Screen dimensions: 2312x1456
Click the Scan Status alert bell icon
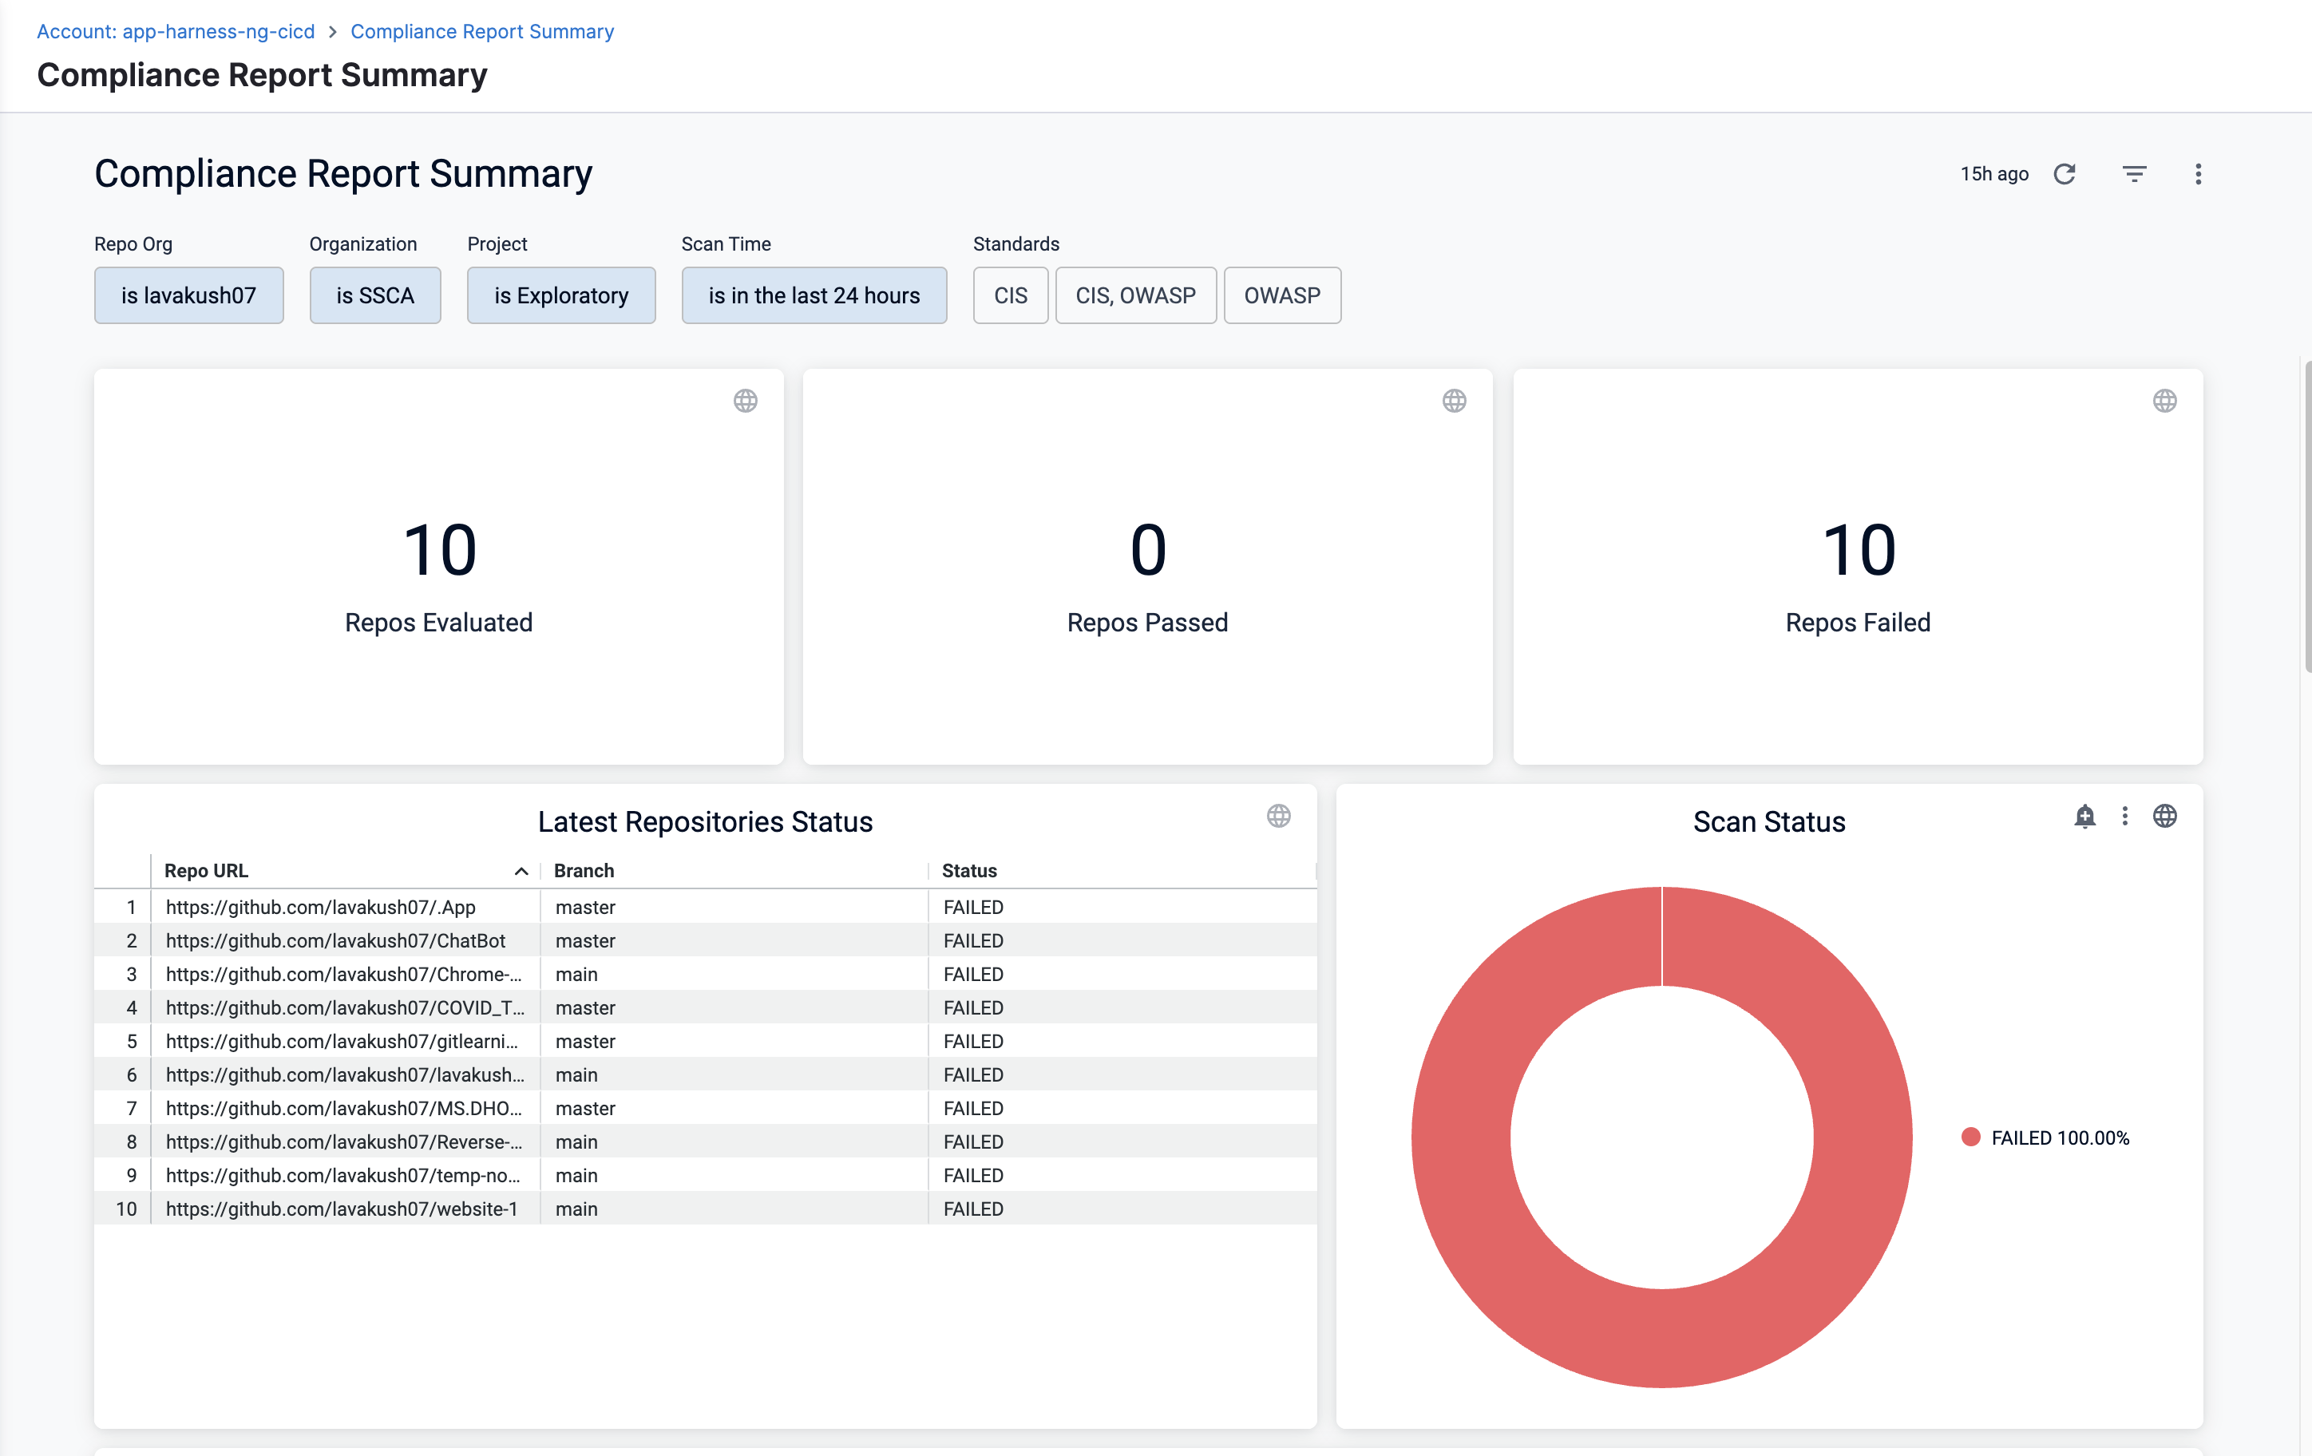pos(2084,816)
